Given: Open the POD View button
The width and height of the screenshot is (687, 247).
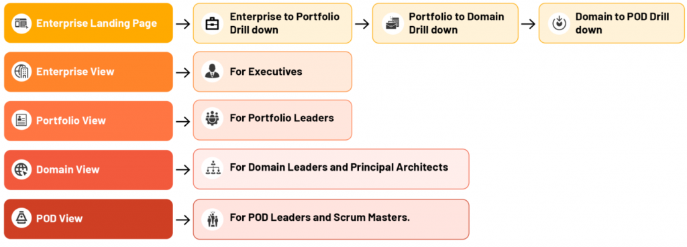Looking at the screenshot, I should (89, 219).
